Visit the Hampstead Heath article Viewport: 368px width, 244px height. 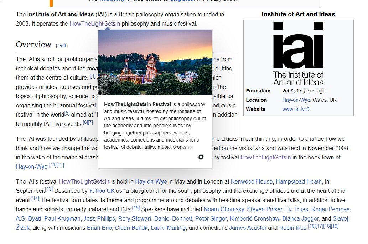(x=299, y=182)
